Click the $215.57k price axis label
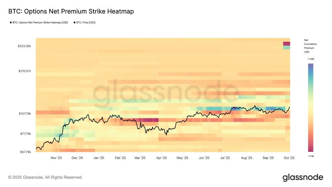This screenshot has height=187, width=332. [24, 71]
